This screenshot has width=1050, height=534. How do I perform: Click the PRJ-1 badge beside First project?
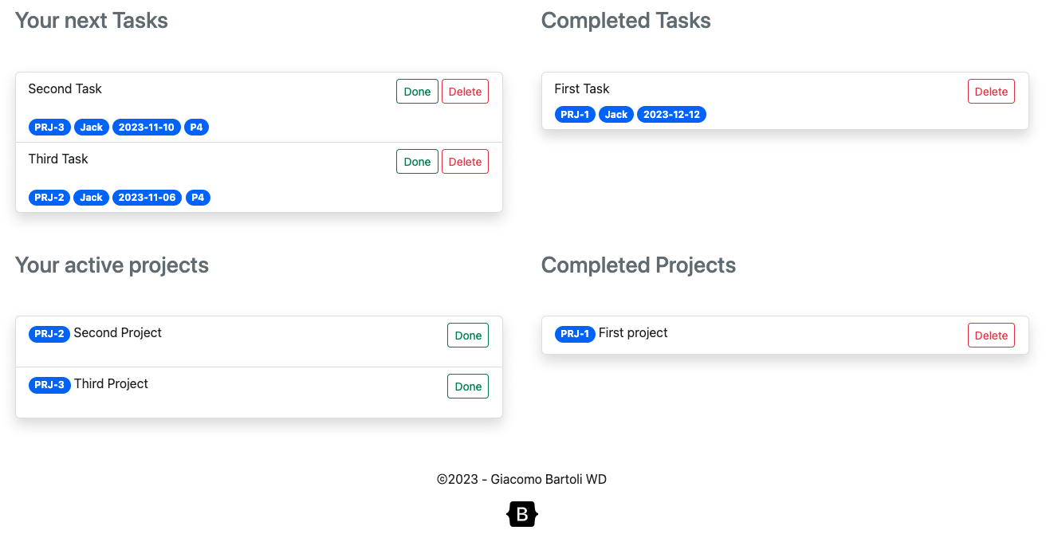[575, 334]
